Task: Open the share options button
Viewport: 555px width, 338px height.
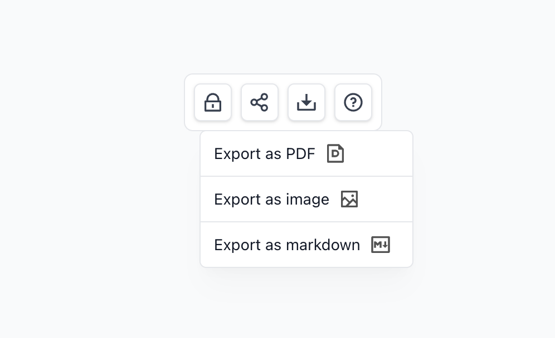Action: 260,102
